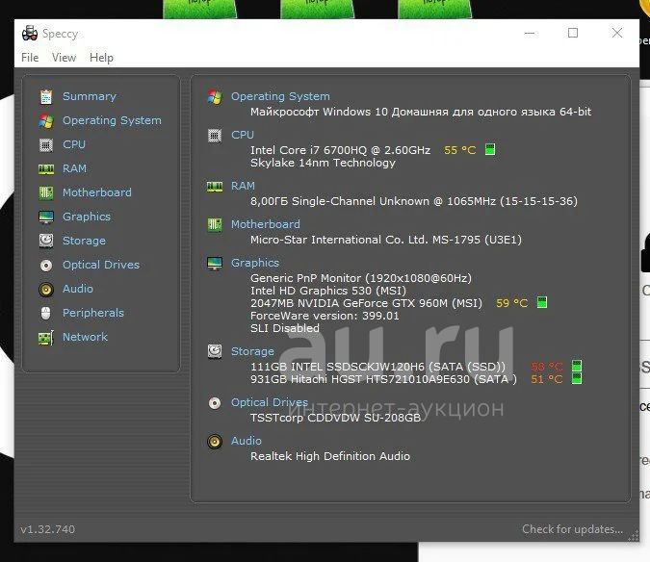Click the CPU chip icon in summary panel
This screenshot has width=650, height=562.
[215, 136]
